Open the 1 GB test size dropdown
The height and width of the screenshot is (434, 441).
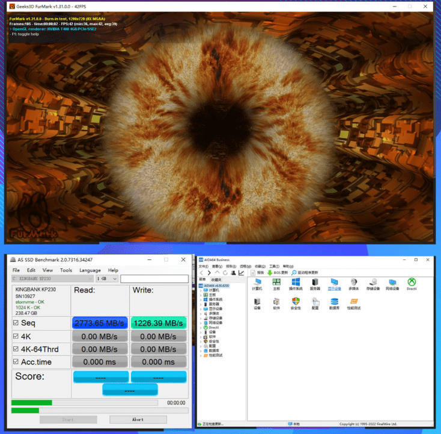click(107, 279)
